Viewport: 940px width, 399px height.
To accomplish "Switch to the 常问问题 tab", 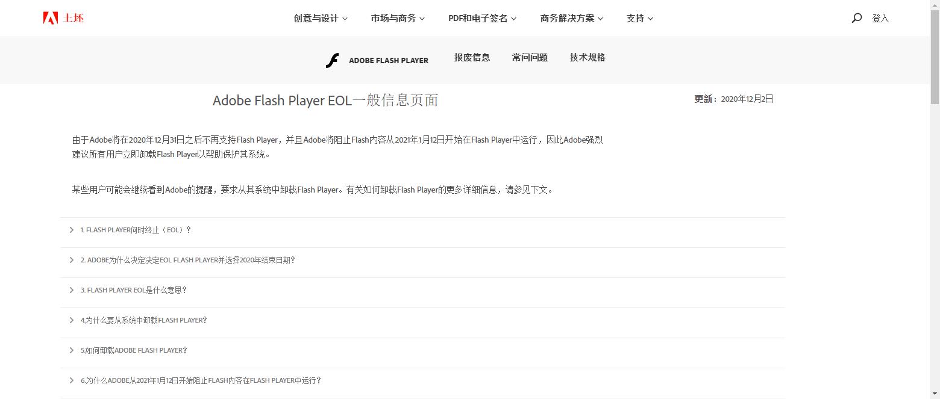I will tap(530, 57).
